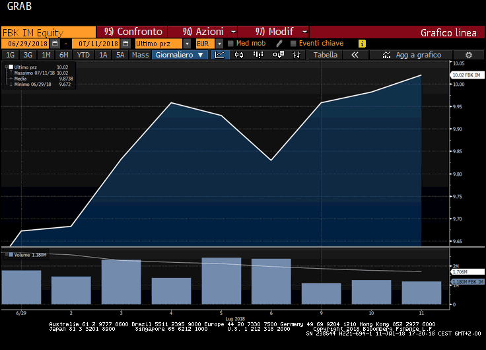Click the Volume legend color swatch
Screen dimensions: 486x350
[x=11, y=254]
